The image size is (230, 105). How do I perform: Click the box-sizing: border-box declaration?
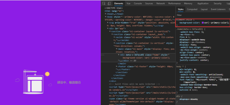193,87
